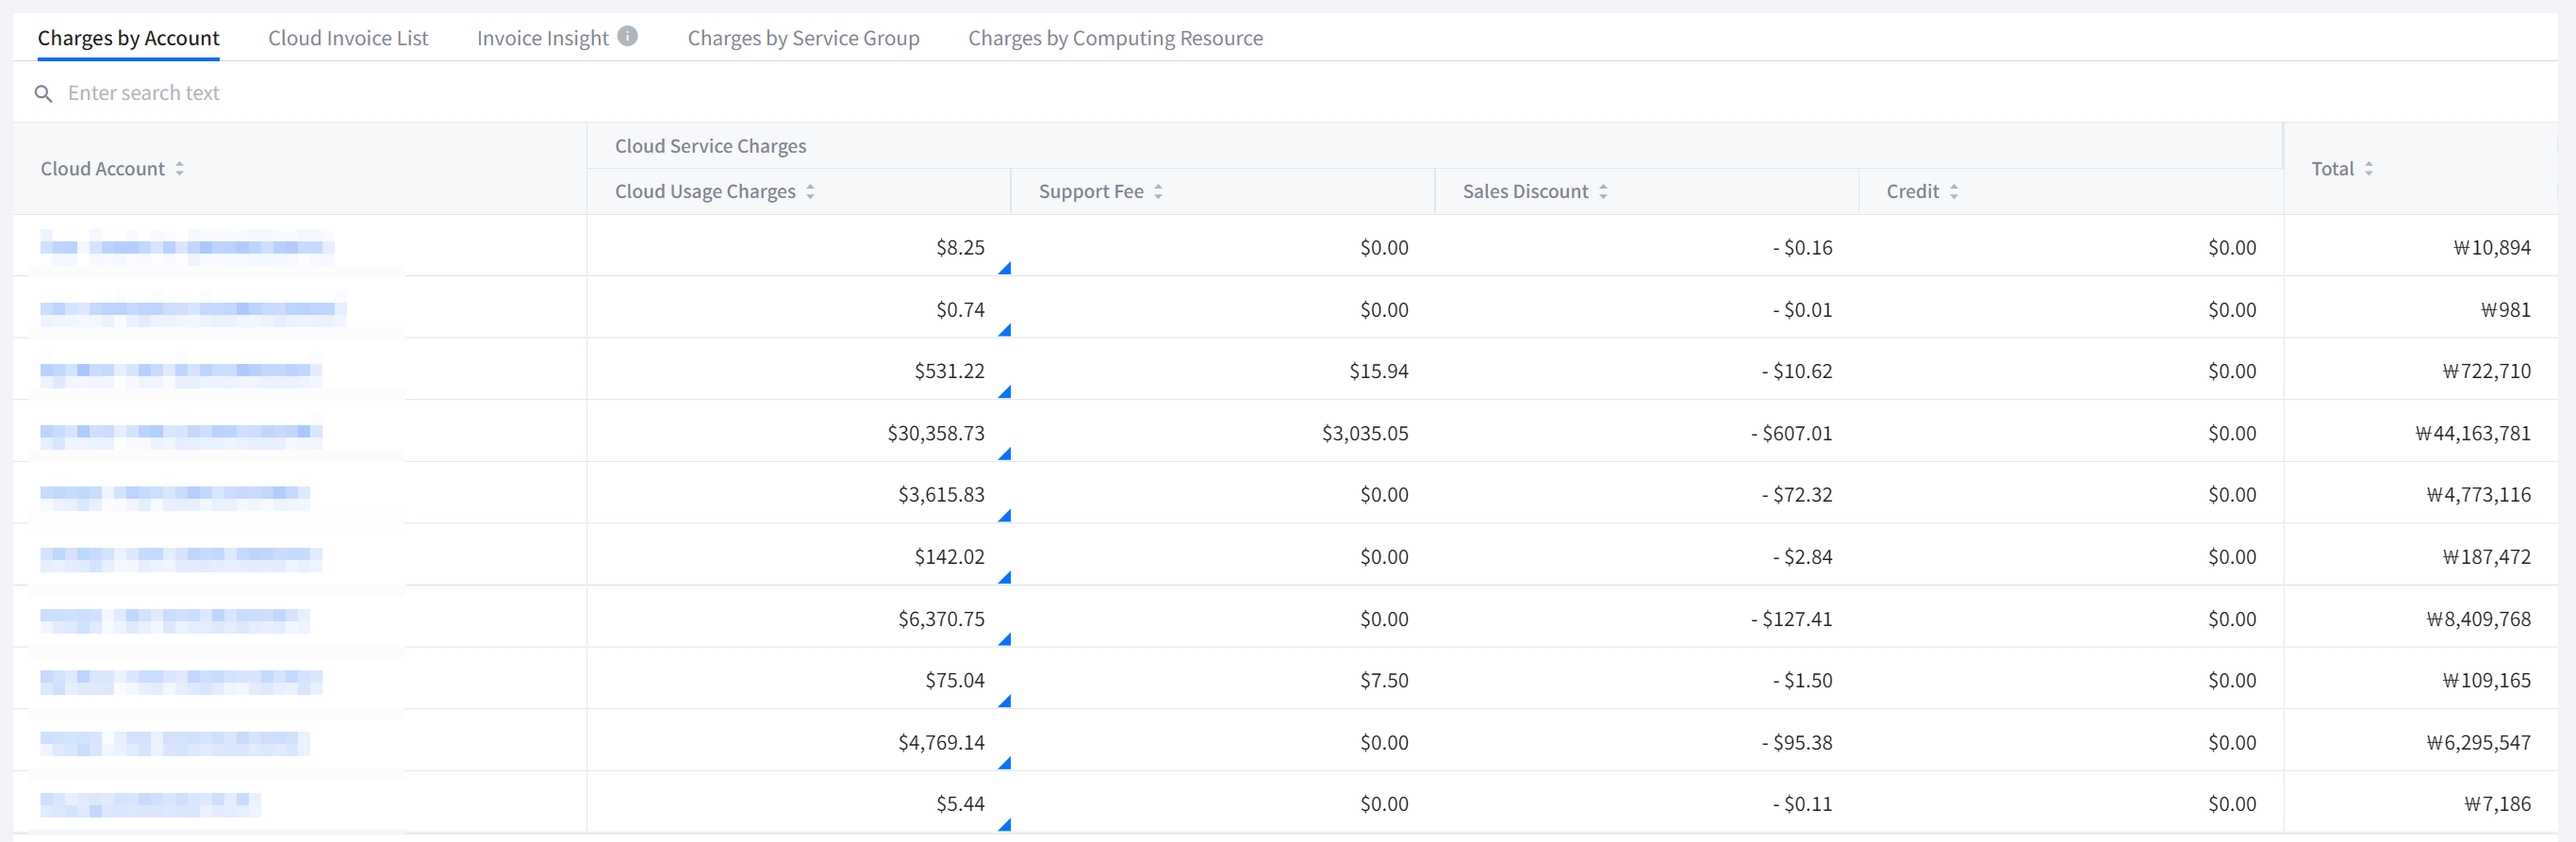Click the Invoice Insight info icon
This screenshot has width=2576, height=842.
(627, 37)
